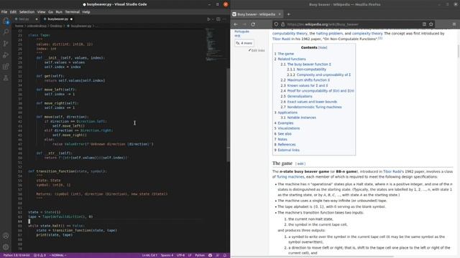Open 'Applications' contents link
This screenshot has width=460, height=258.
pos(287,113)
